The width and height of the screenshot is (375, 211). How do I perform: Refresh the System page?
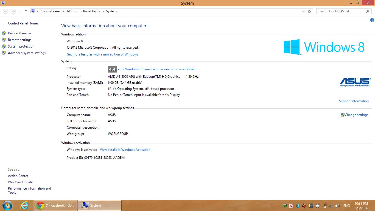point(309,11)
